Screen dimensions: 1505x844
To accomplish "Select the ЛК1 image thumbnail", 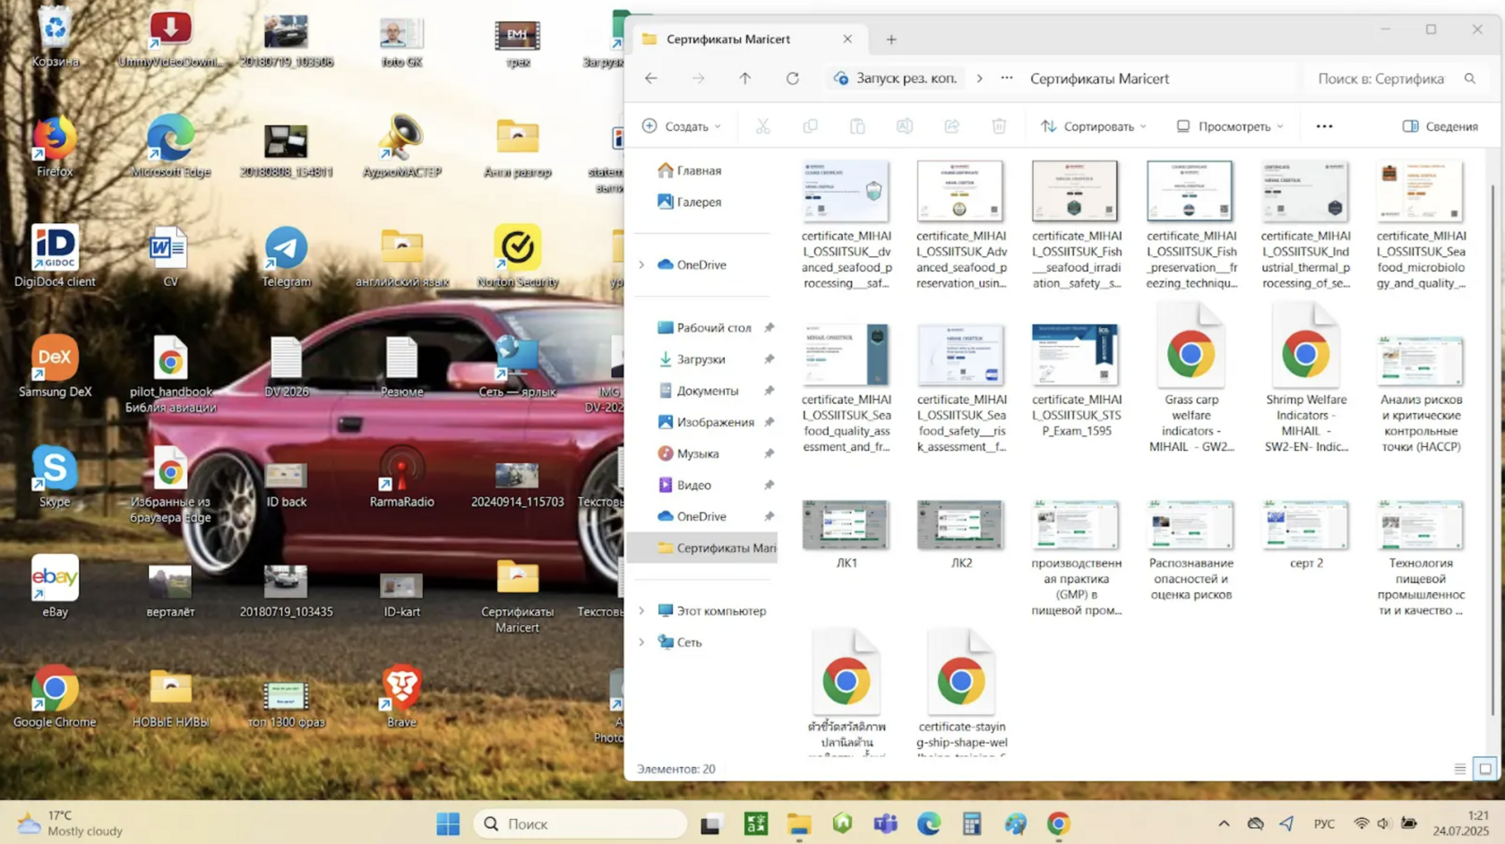I will click(x=846, y=535).
